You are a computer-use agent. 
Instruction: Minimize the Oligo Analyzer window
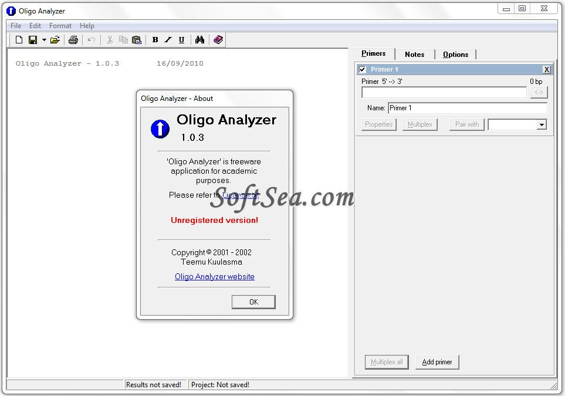pos(506,8)
